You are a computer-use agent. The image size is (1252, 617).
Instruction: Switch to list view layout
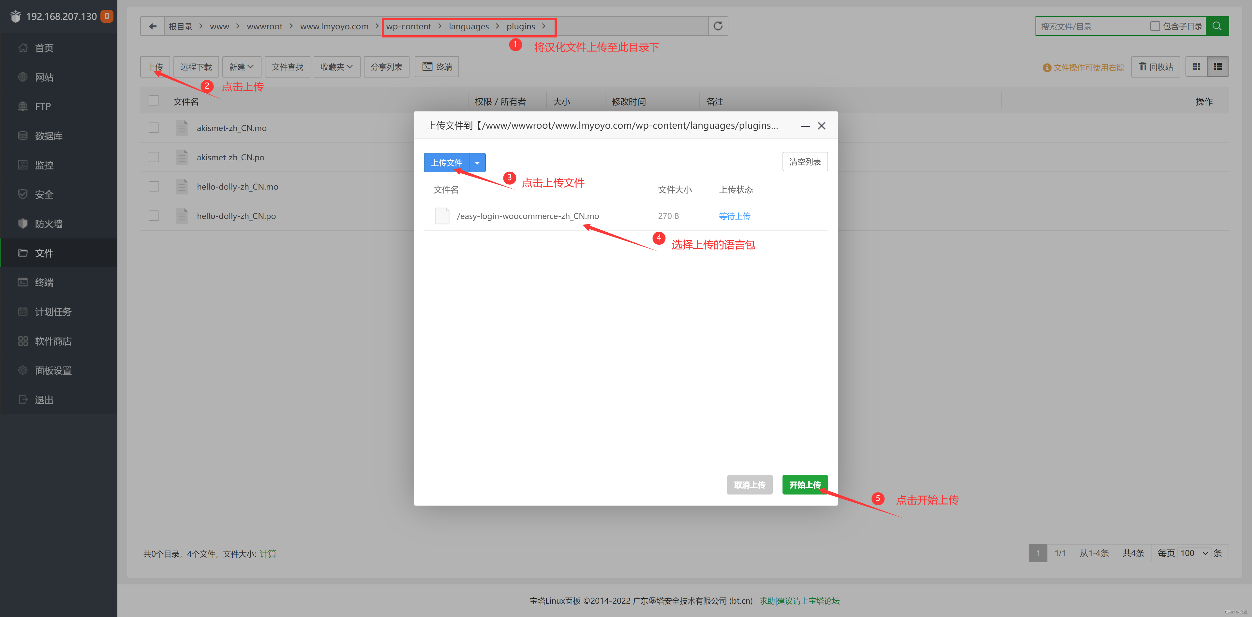1218,67
